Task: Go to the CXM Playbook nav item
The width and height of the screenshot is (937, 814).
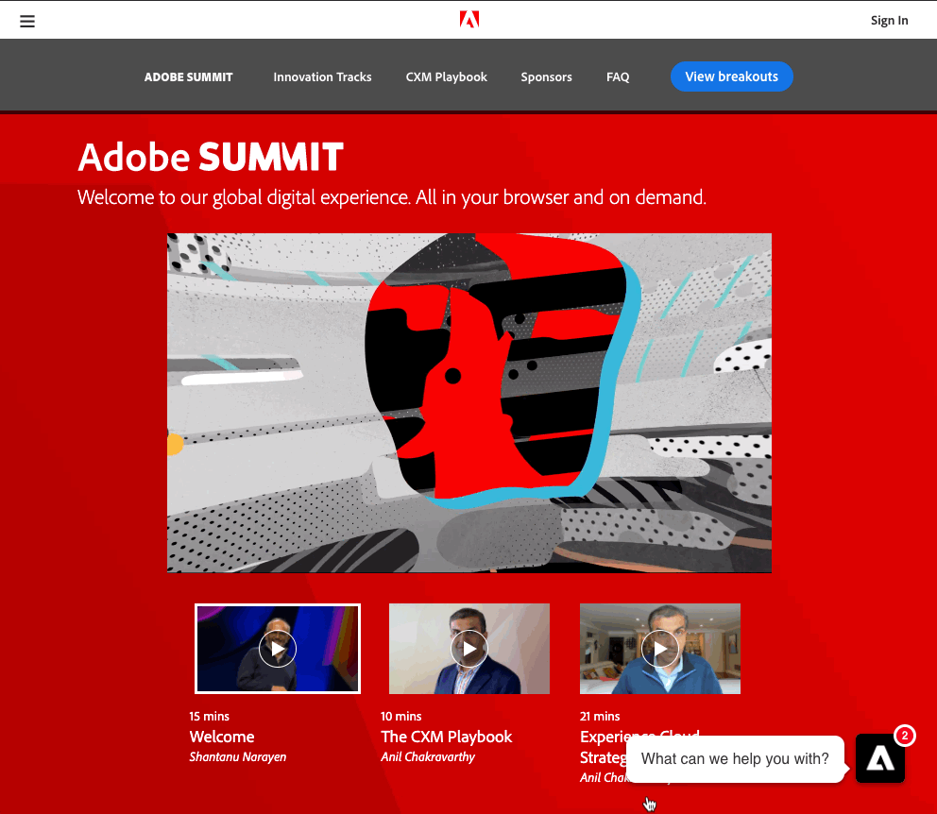Action: [x=447, y=77]
